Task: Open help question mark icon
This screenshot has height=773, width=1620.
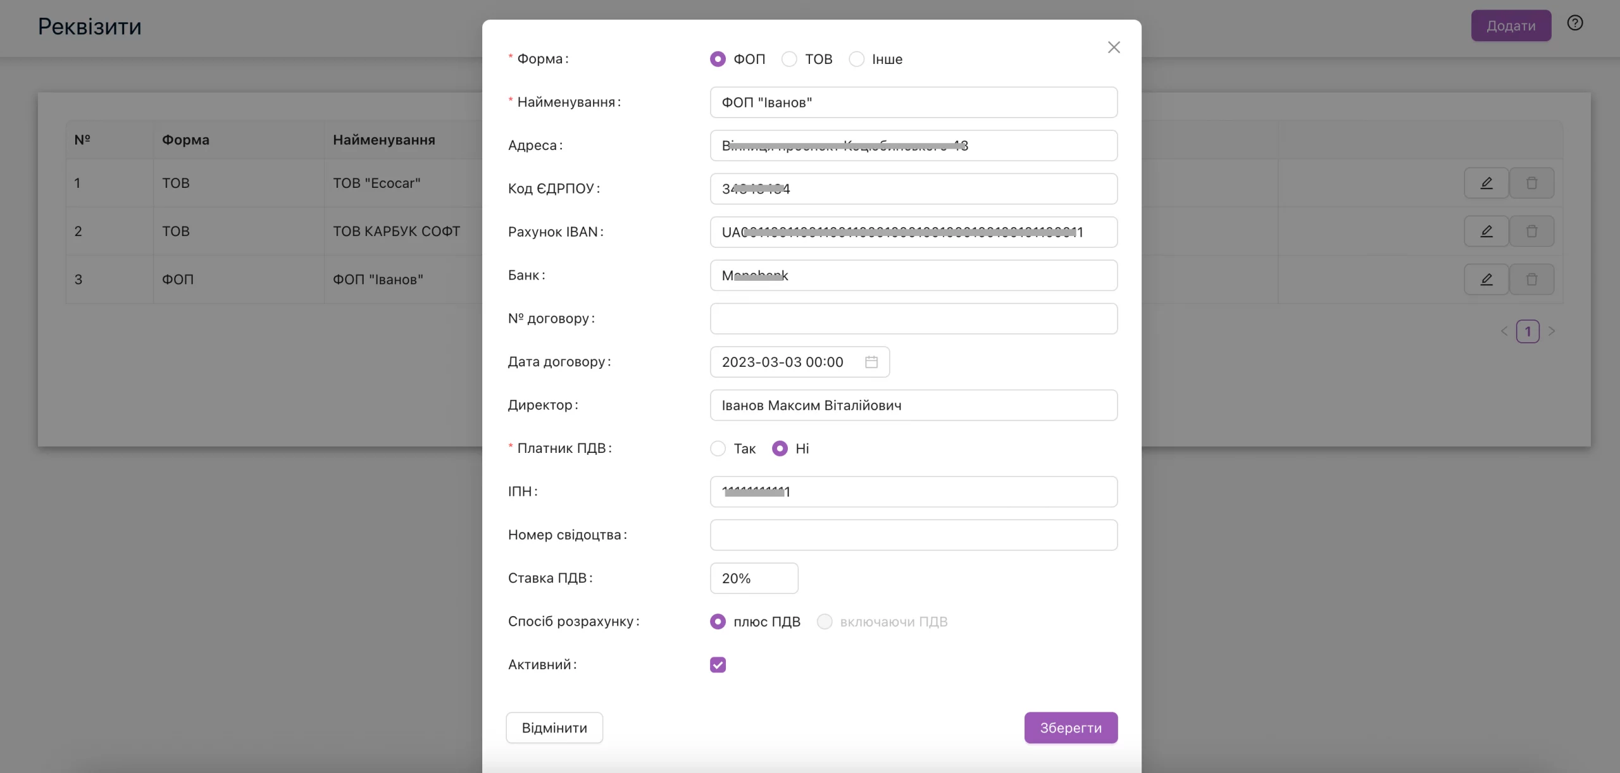Action: (1575, 23)
